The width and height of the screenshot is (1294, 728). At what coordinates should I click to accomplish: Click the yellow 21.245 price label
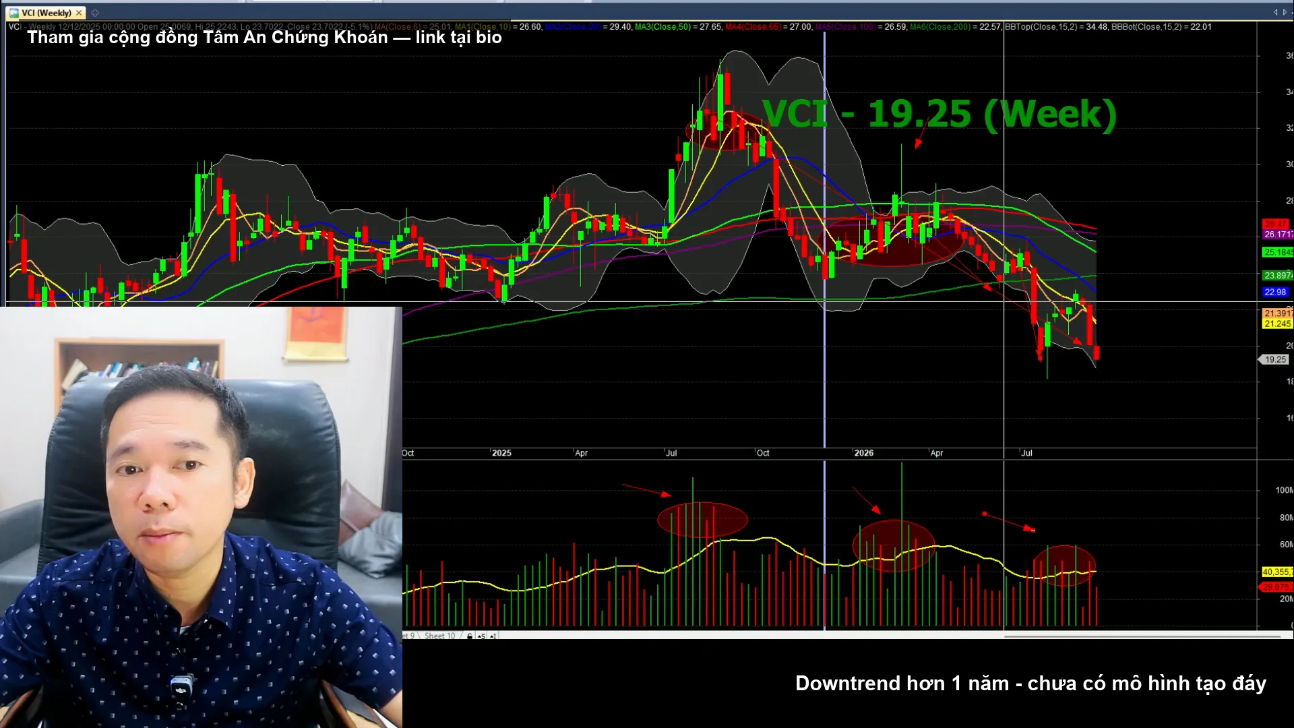1277,324
